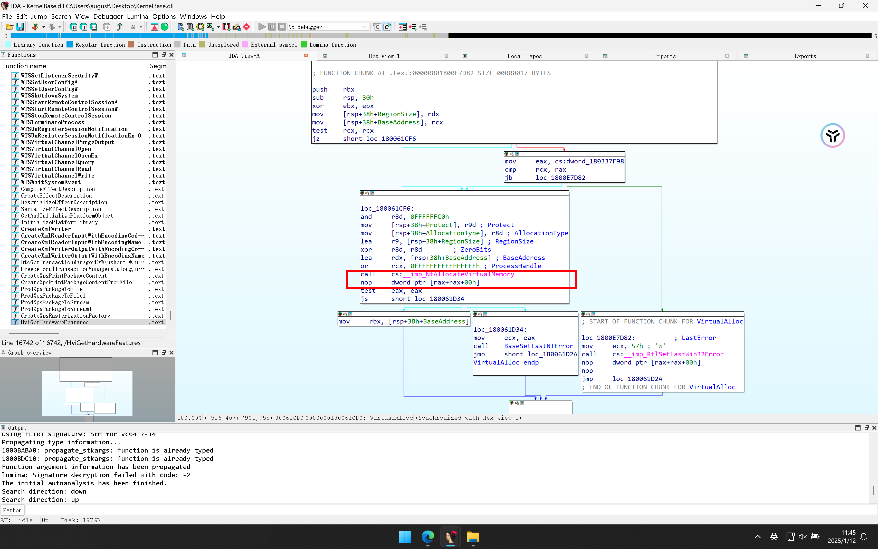The image size is (878, 549).
Task: Expand the jump-back arrow dropdown
Action: [x=43, y=27]
